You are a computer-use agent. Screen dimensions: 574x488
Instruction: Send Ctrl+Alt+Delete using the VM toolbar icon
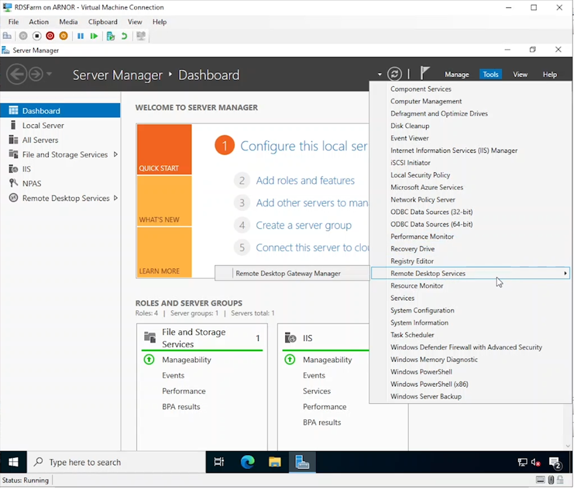[6, 36]
